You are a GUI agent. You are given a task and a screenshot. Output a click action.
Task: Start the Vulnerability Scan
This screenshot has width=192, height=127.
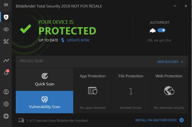click(44, 102)
